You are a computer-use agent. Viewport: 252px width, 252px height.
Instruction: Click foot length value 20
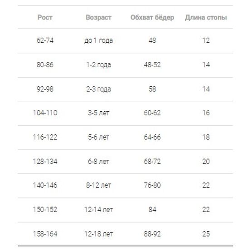[x=206, y=161]
